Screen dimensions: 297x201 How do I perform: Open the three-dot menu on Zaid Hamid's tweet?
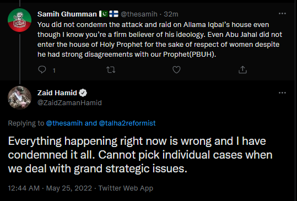pos(282,93)
